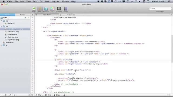Image resolution: width=173 pixels, height=97 pixels.
Task: Go forward in file browser history
Action: click(28, 18)
